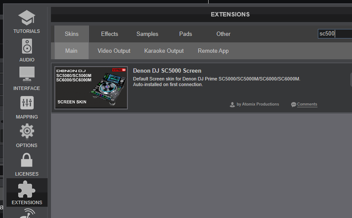
Task: Select the Karaoke Output sub-tab
Action: 164,51
